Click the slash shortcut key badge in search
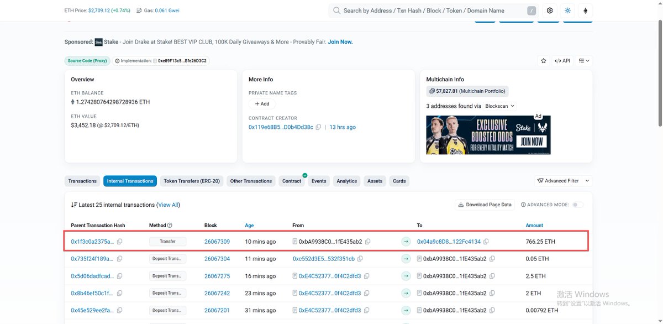663x324 pixels. (532, 11)
